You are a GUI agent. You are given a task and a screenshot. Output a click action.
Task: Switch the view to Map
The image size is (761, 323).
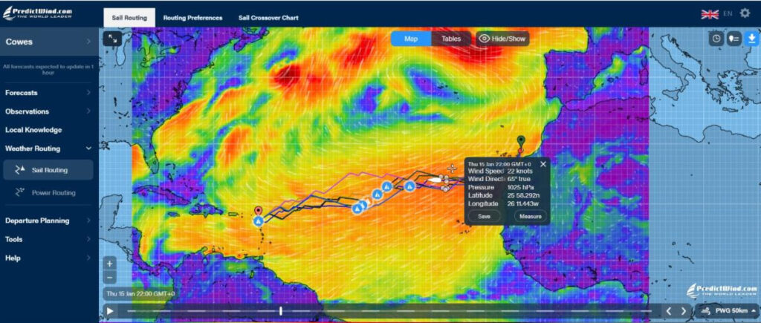coord(410,39)
